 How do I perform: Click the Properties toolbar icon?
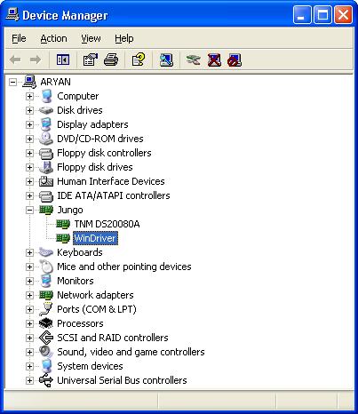coord(91,60)
